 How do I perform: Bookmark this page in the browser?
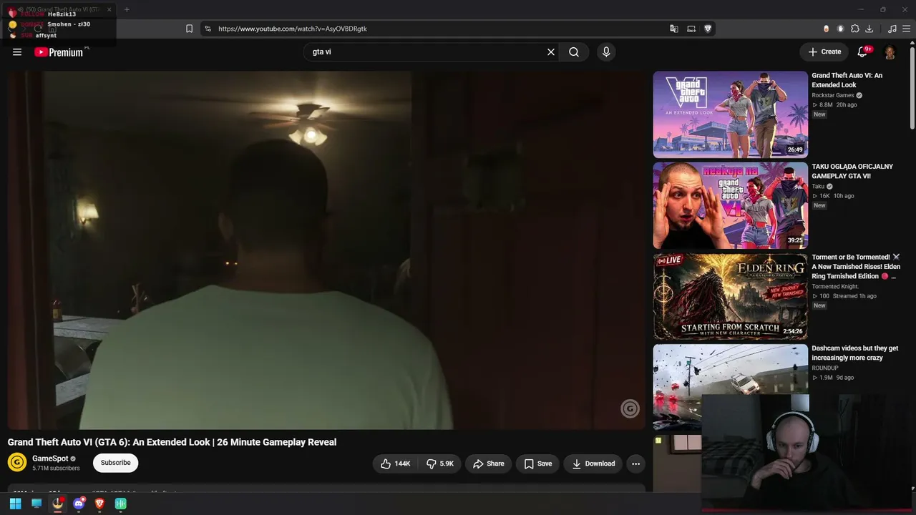pyautogui.click(x=189, y=29)
